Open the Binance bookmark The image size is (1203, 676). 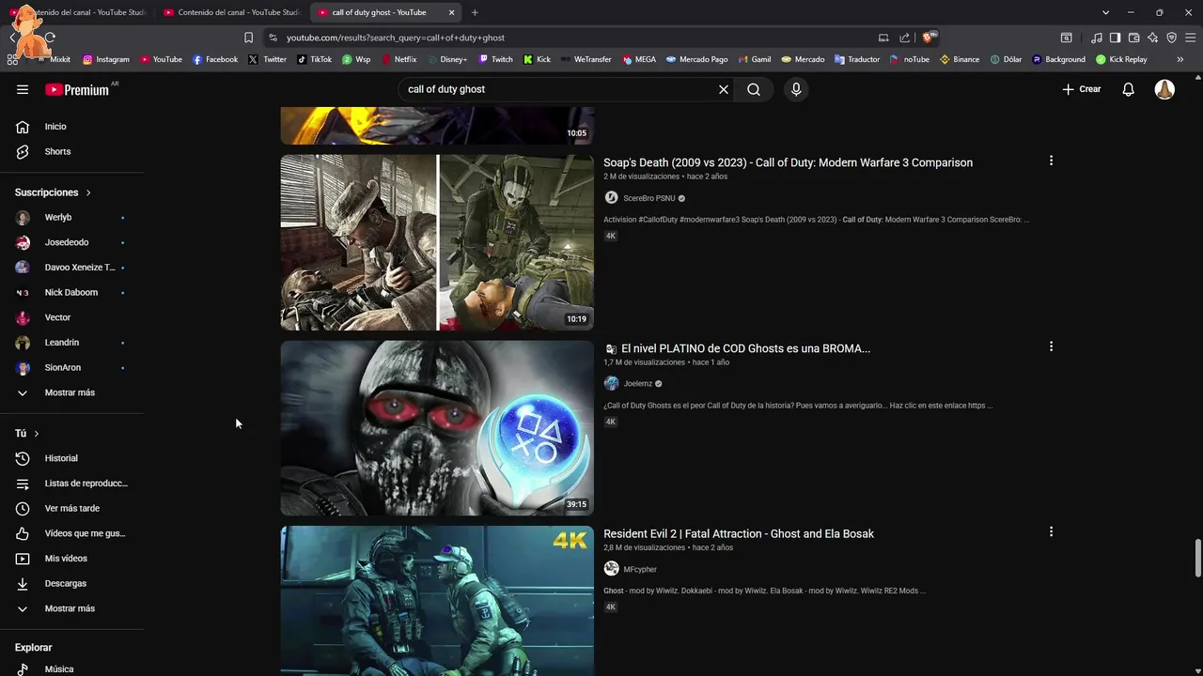pyautogui.click(x=960, y=59)
